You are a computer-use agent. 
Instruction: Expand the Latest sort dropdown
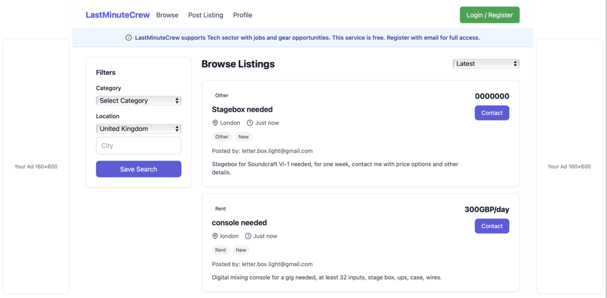click(x=486, y=63)
